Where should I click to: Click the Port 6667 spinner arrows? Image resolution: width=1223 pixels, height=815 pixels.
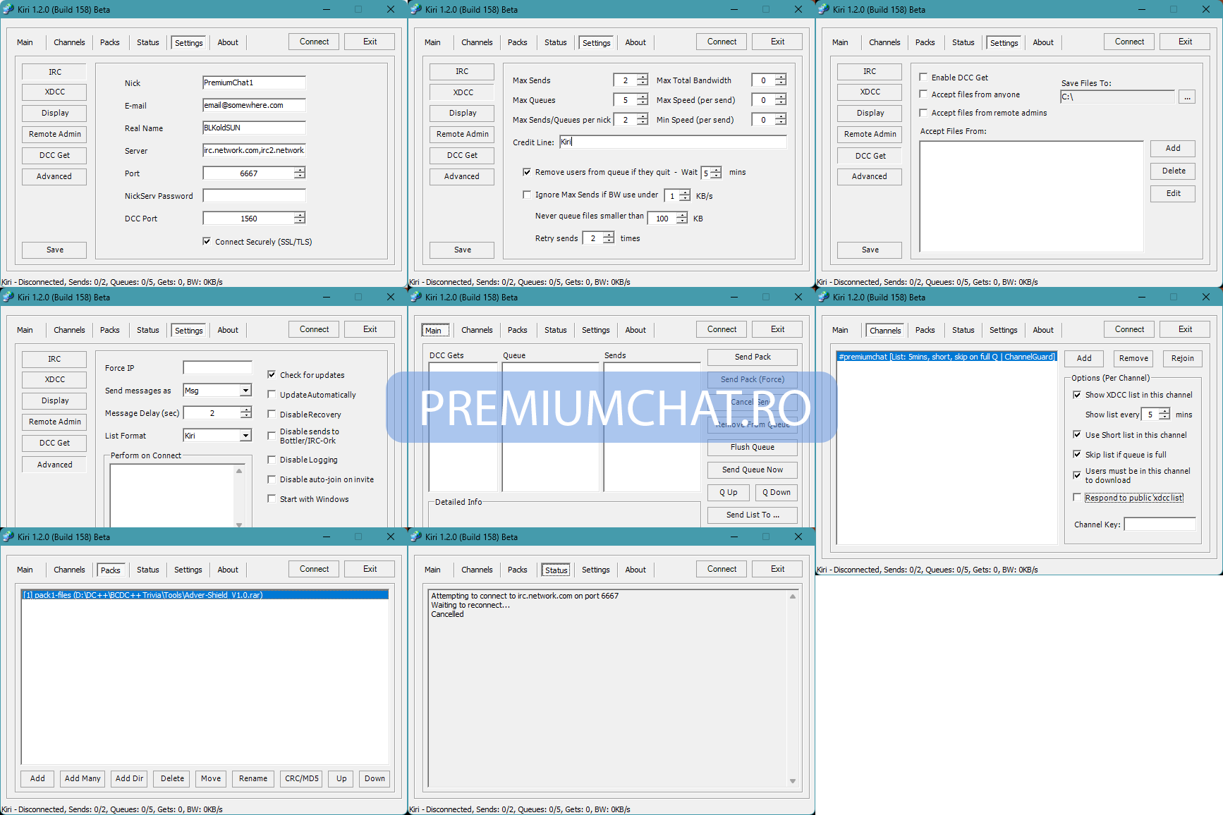point(300,173)
